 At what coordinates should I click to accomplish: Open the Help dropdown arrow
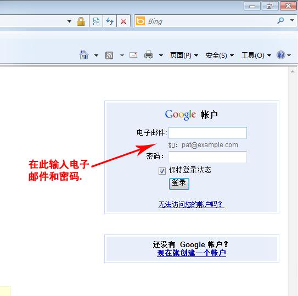[x=289, y=55]
